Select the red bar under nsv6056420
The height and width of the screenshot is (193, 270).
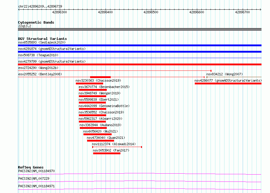click(x=97, y=134)
